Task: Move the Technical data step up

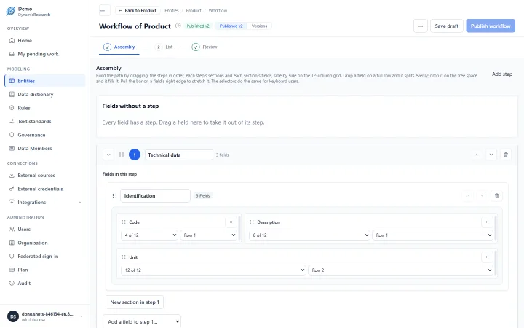Action: pos(477,155)
